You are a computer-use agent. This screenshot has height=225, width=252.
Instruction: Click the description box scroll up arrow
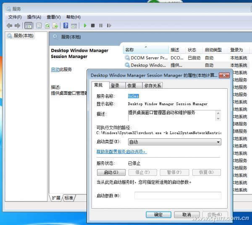[x=218, y=113]
